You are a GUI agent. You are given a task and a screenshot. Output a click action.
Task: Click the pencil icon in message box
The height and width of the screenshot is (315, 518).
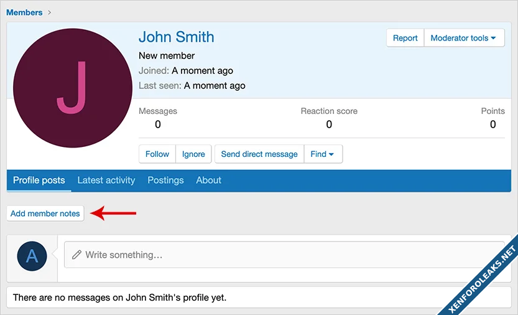tap(76, 255)
